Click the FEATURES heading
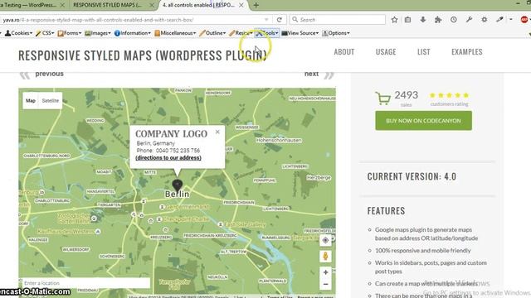531x298 pixels. (x=386, y=211)
